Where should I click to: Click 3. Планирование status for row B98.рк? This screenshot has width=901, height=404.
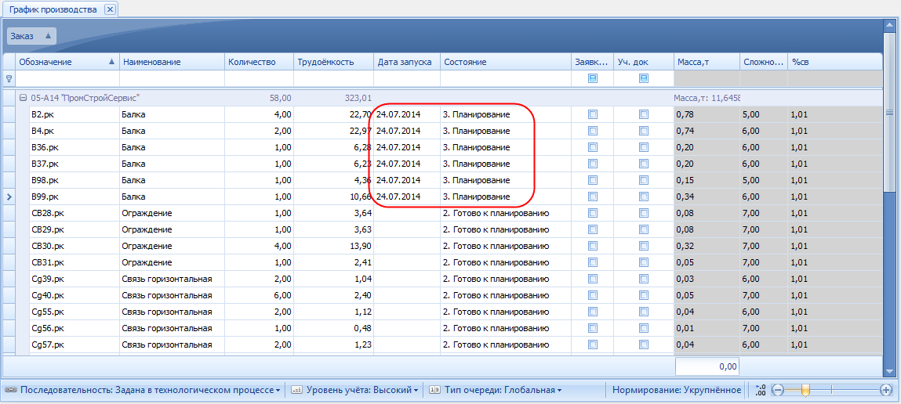click(506, 181)
